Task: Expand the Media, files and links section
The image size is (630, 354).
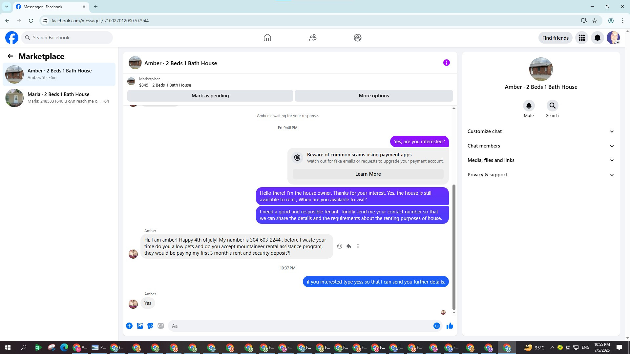Action: tap(541, 160)
